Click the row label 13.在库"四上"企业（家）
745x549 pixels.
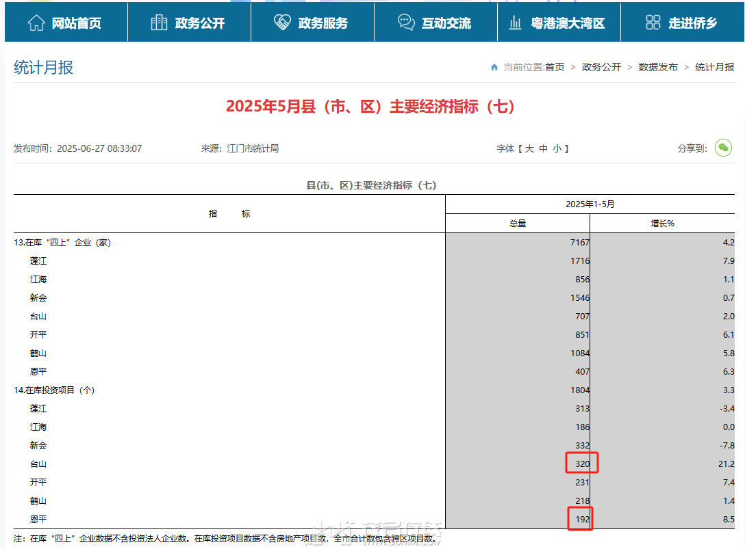62,243
